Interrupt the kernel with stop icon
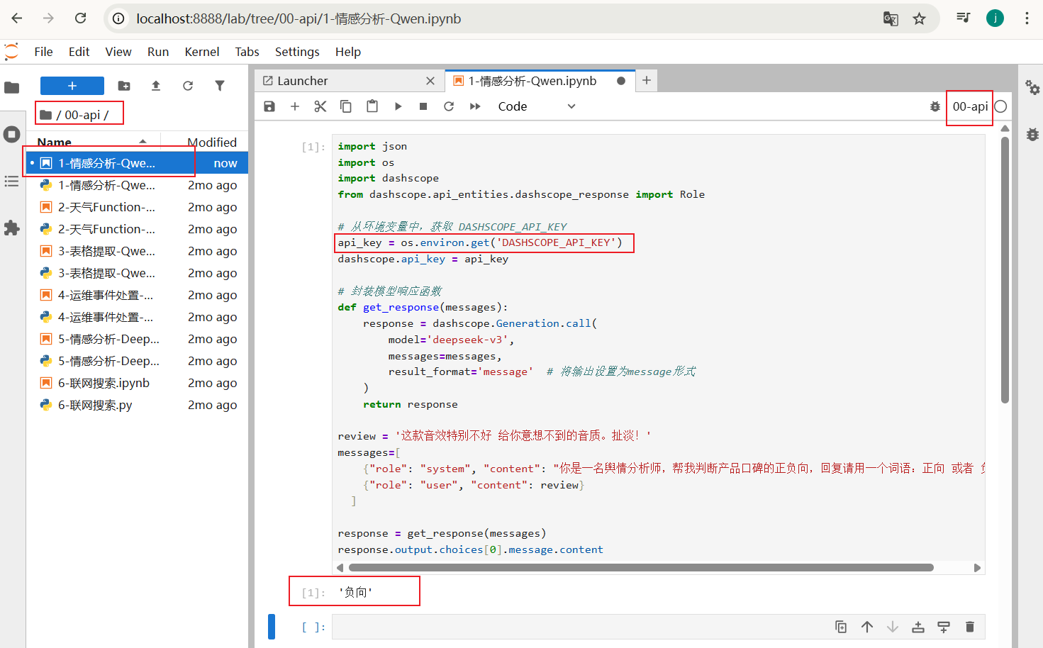1043x648 pixels. click(x=423, y=106)
